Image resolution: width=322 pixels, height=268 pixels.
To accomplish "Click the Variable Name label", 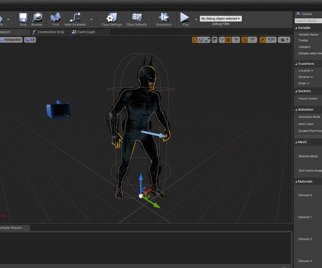I will click(x=308, y=35).
